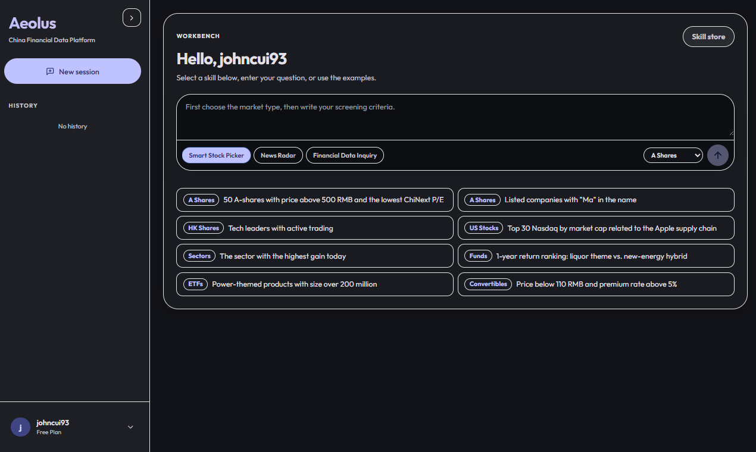Click the HISTORY section label in the sidebar
The width and height of the screenshot is (756, 452).
[x=23, y=105]
